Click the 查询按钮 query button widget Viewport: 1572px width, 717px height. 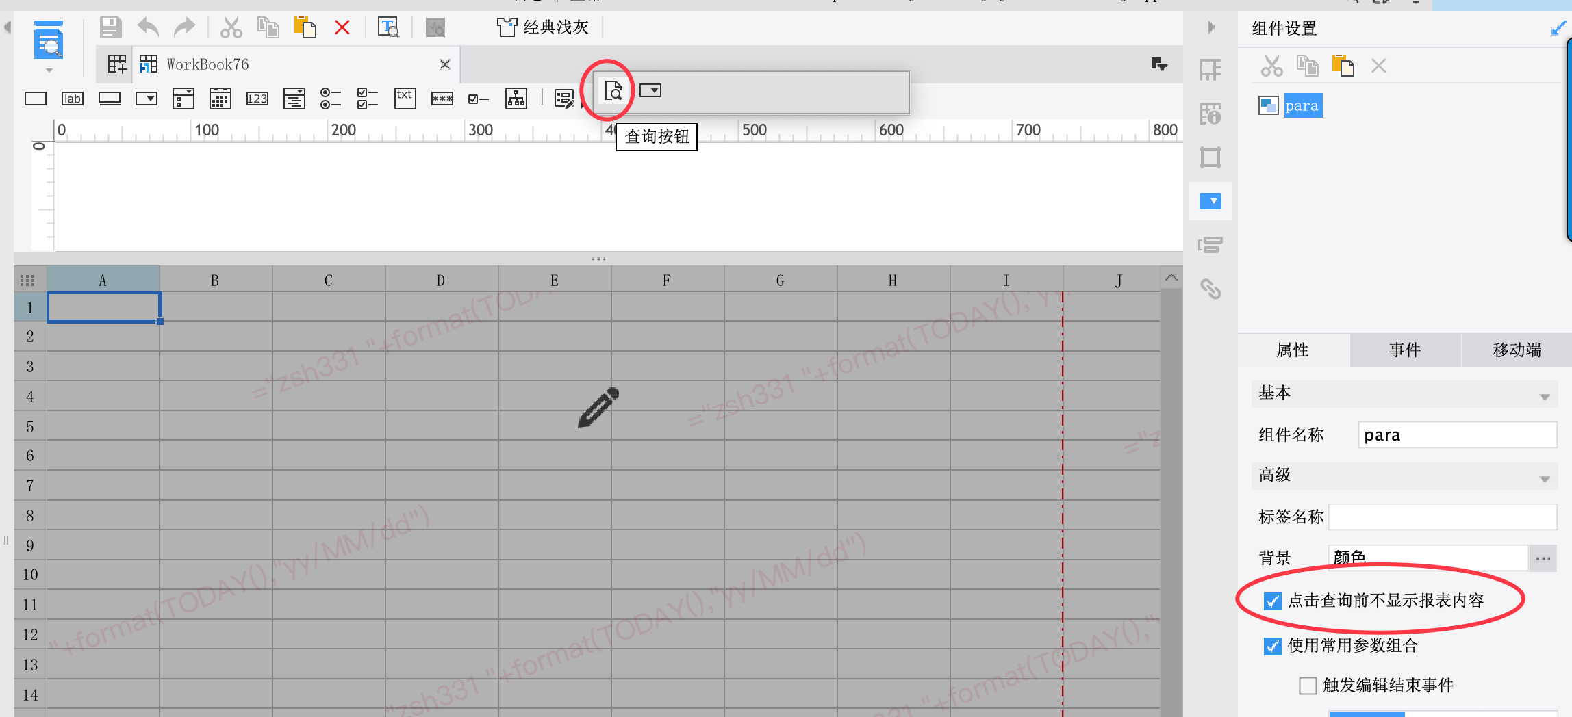pyautogui.click(x=613, y=90)
